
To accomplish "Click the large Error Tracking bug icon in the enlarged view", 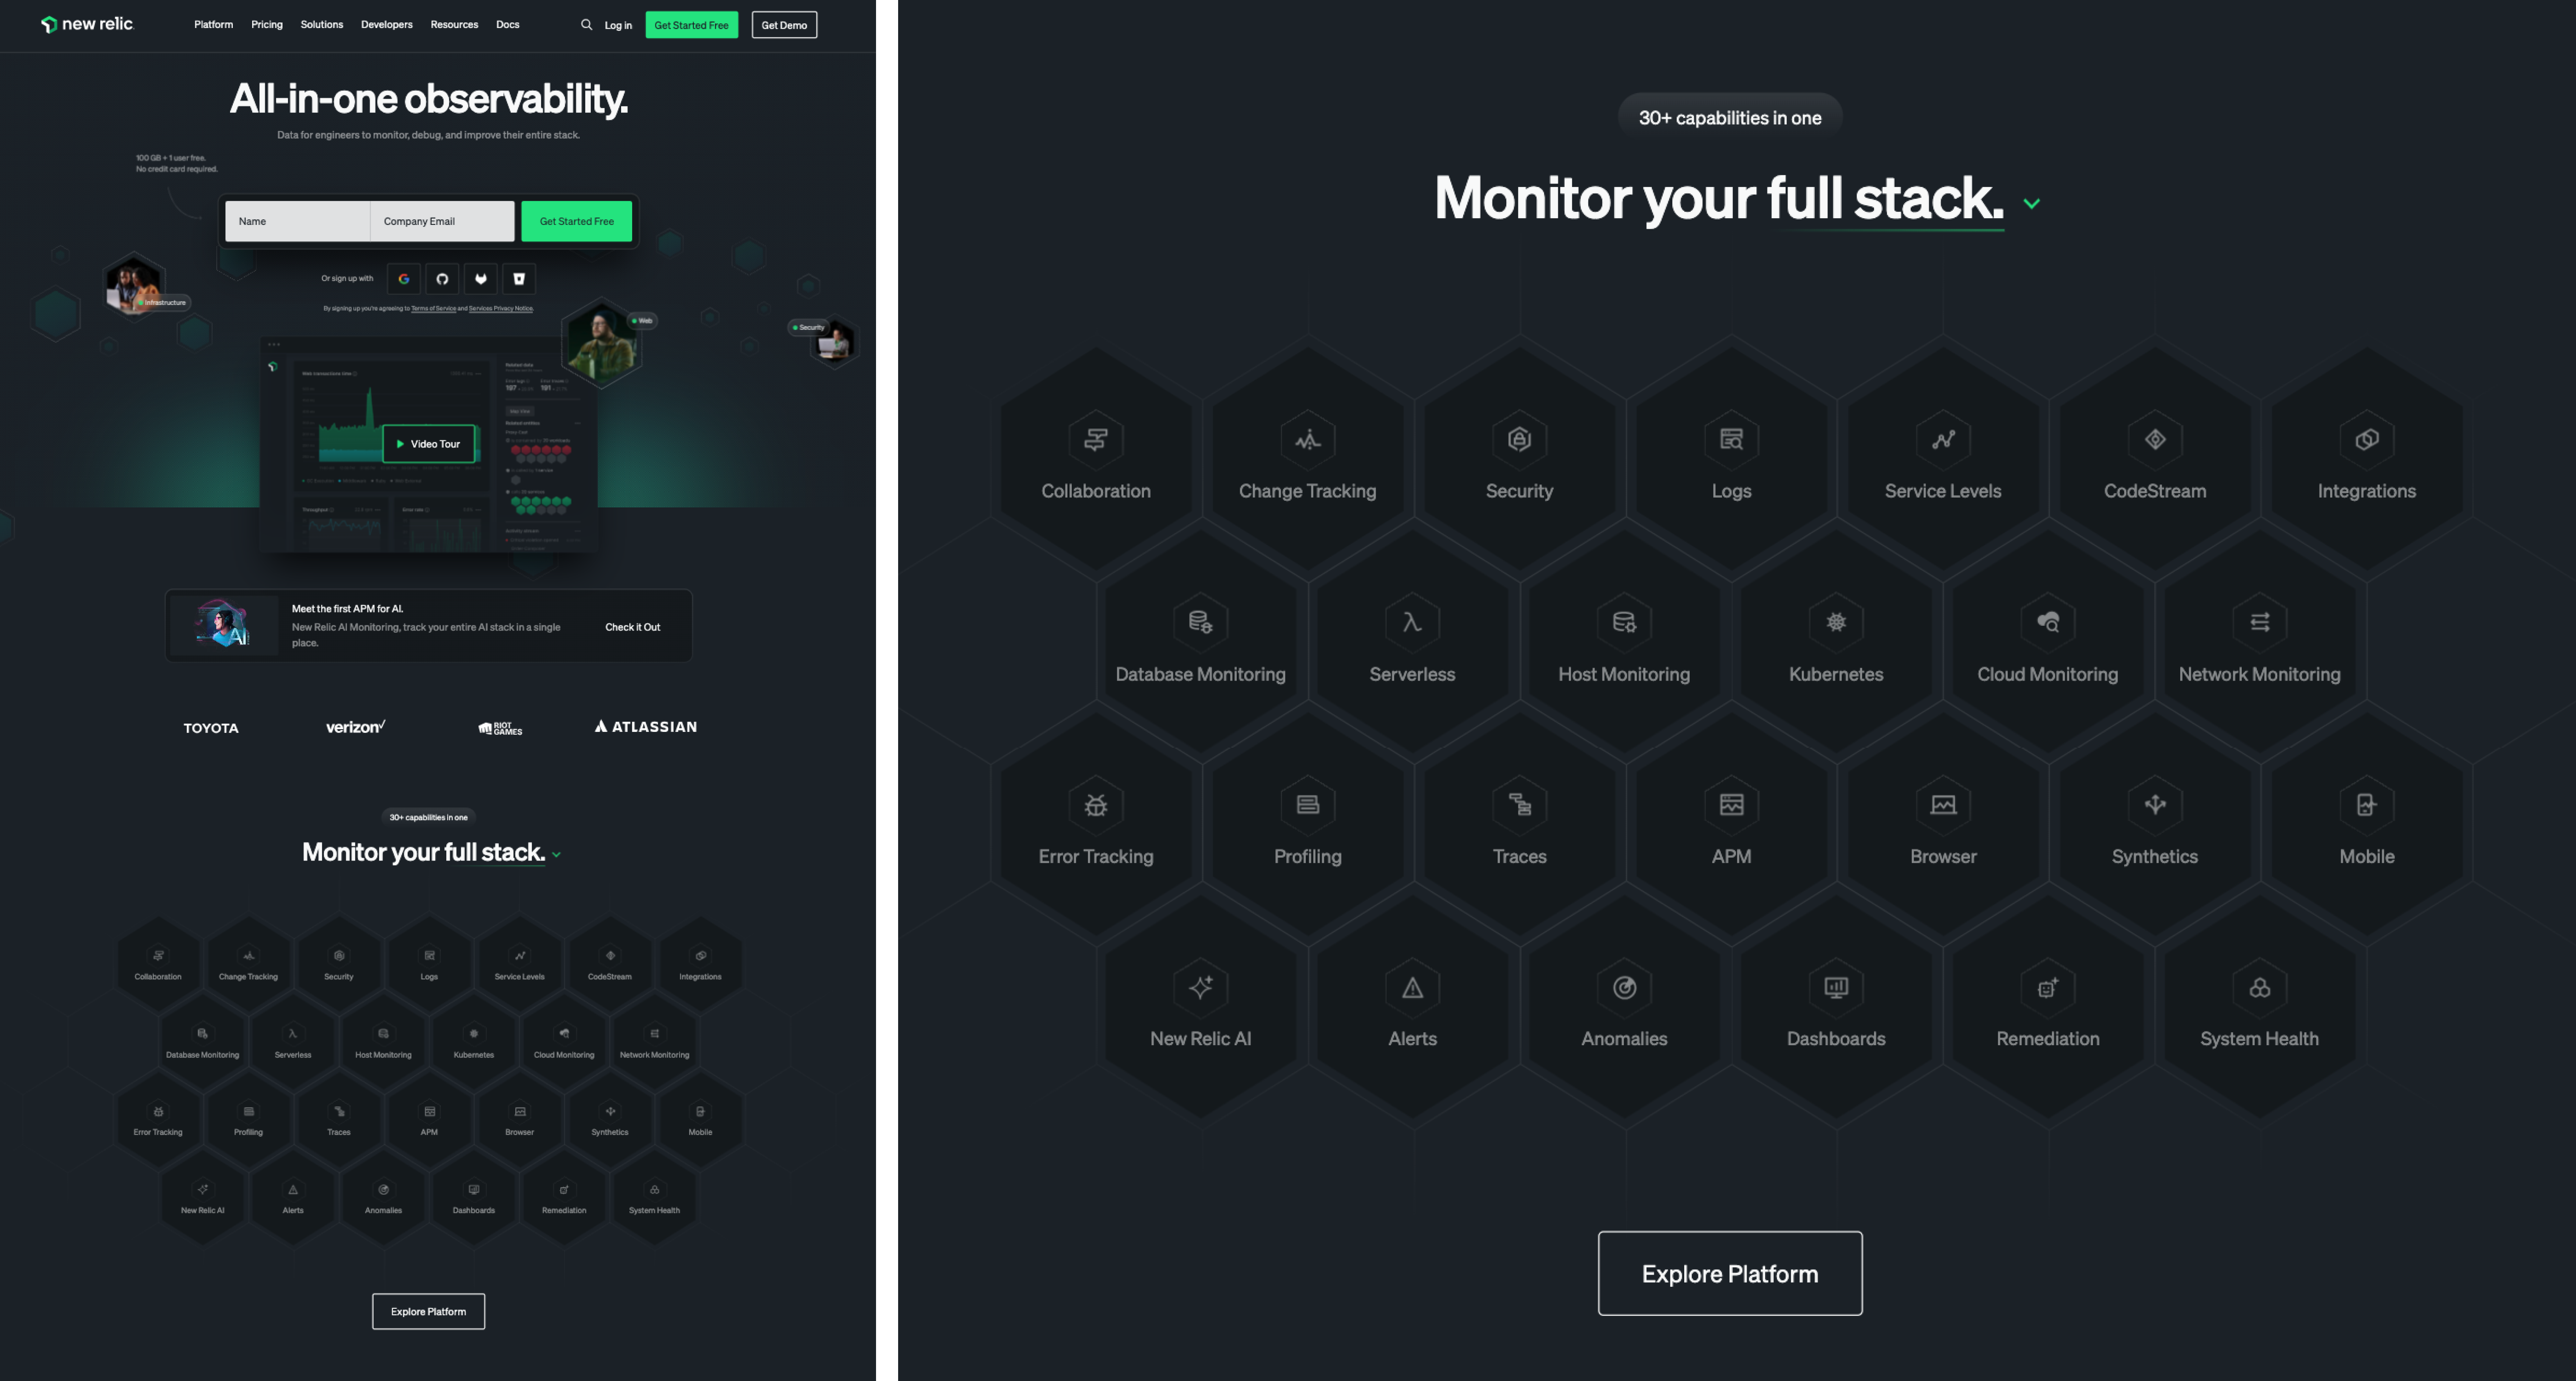I will (1096, 805).
